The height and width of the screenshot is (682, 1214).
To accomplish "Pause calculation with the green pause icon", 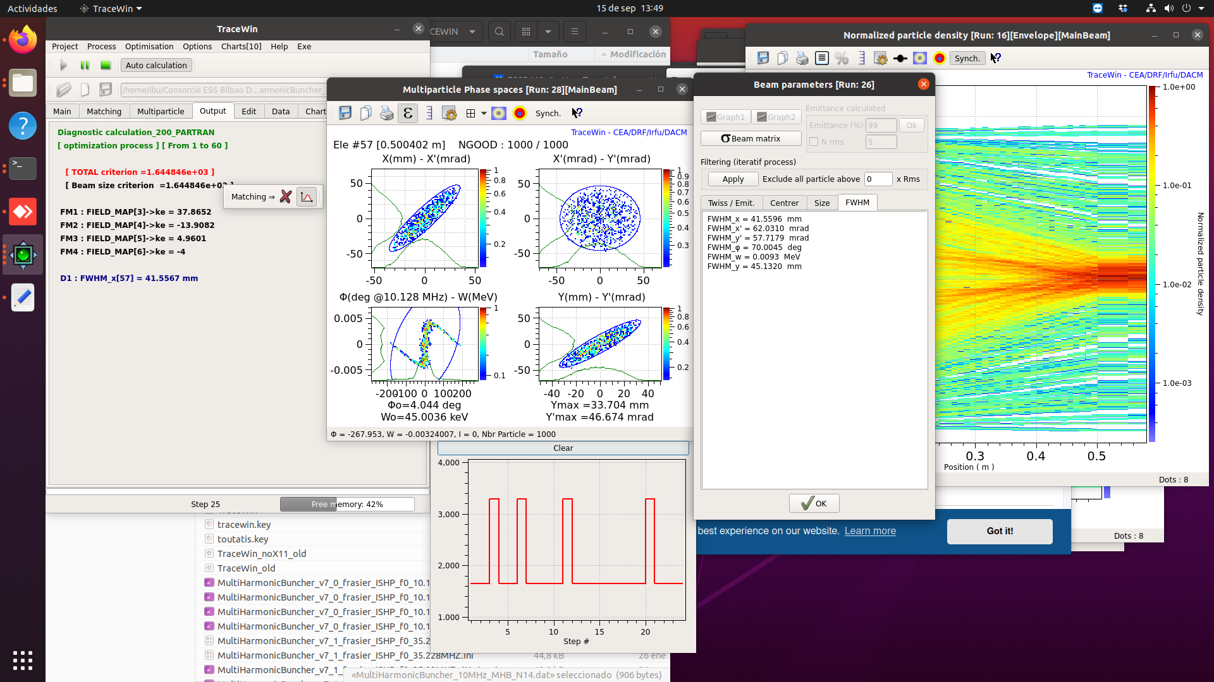I will coord(85,65).
